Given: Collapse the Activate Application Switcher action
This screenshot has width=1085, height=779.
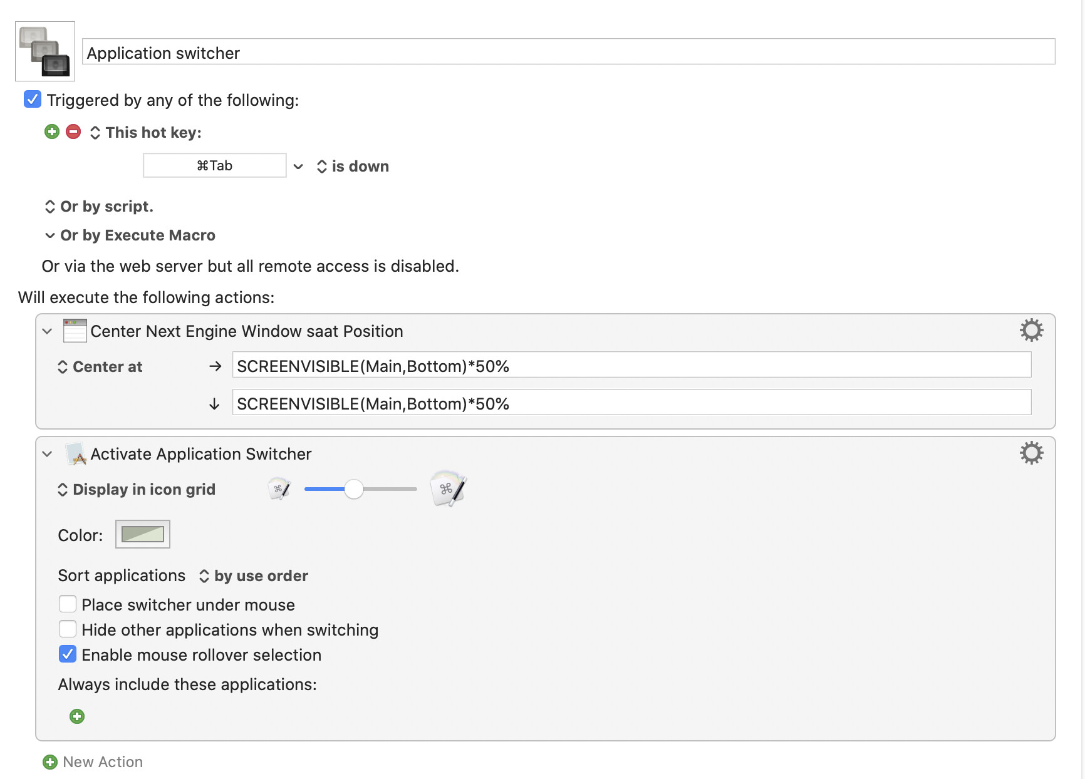Looking at the screenshot, I should (x=48, y=454).
